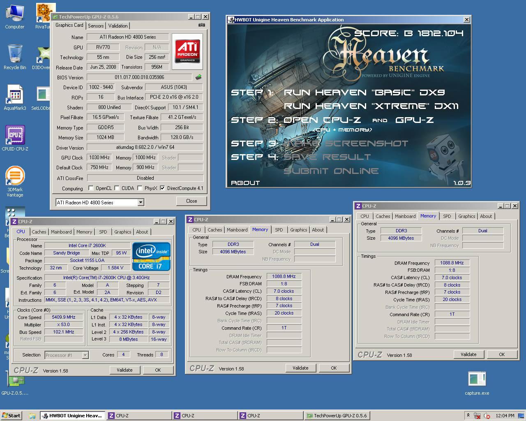Toggle the DirectCompute 4.1 checkbox
The height and width of the screenshot is (421, 526).
click(x=162, y=188)
